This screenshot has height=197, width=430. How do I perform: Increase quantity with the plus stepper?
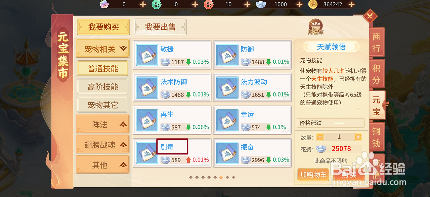(358, 137)
